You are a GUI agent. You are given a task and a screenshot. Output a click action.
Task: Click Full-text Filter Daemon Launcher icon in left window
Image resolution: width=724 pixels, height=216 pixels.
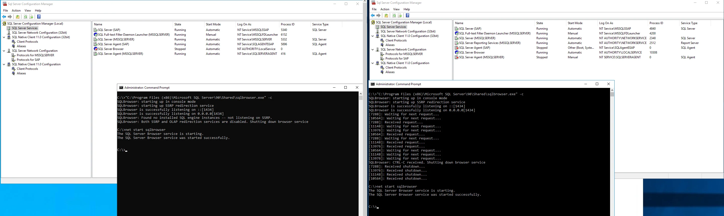(96, 35)
